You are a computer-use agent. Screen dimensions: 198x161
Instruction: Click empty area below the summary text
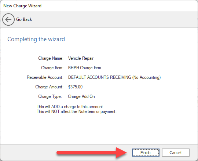(x=99, y=129)
